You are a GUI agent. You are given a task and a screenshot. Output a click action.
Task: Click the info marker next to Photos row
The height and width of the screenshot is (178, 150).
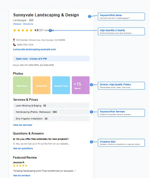coord(92,85)
